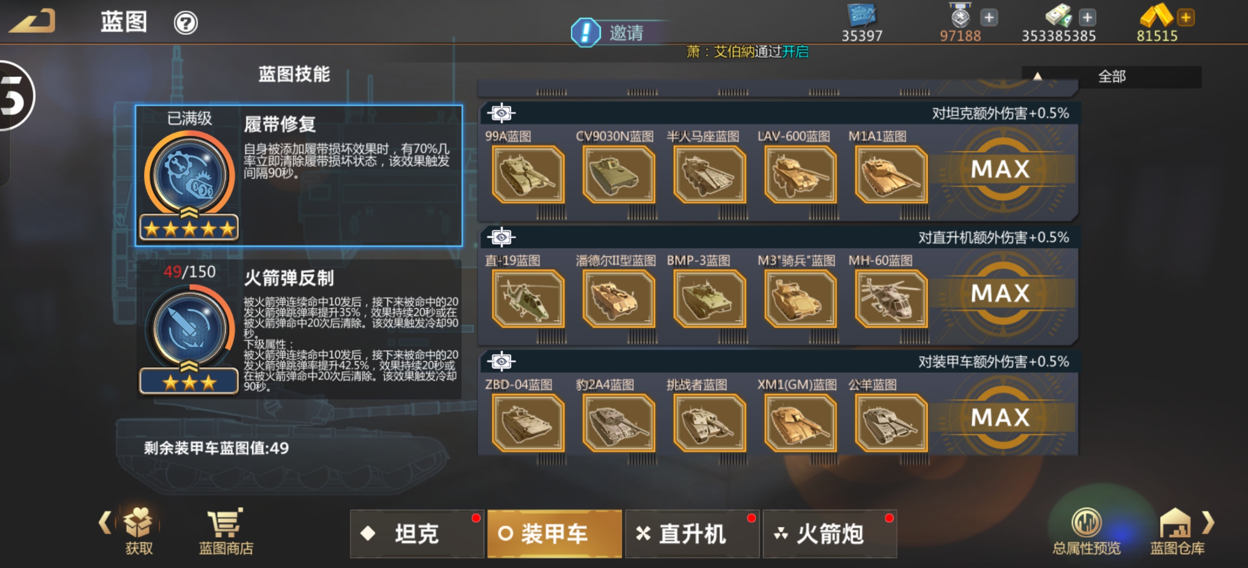Open the help question mark icon
1248x568 pixels.
click(186, 23)
